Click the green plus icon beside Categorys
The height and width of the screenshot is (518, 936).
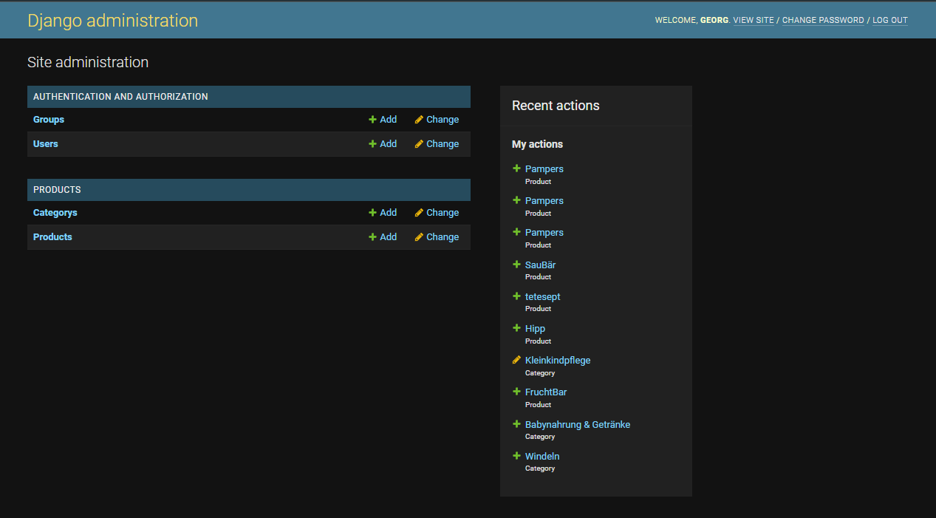(372, 212)
